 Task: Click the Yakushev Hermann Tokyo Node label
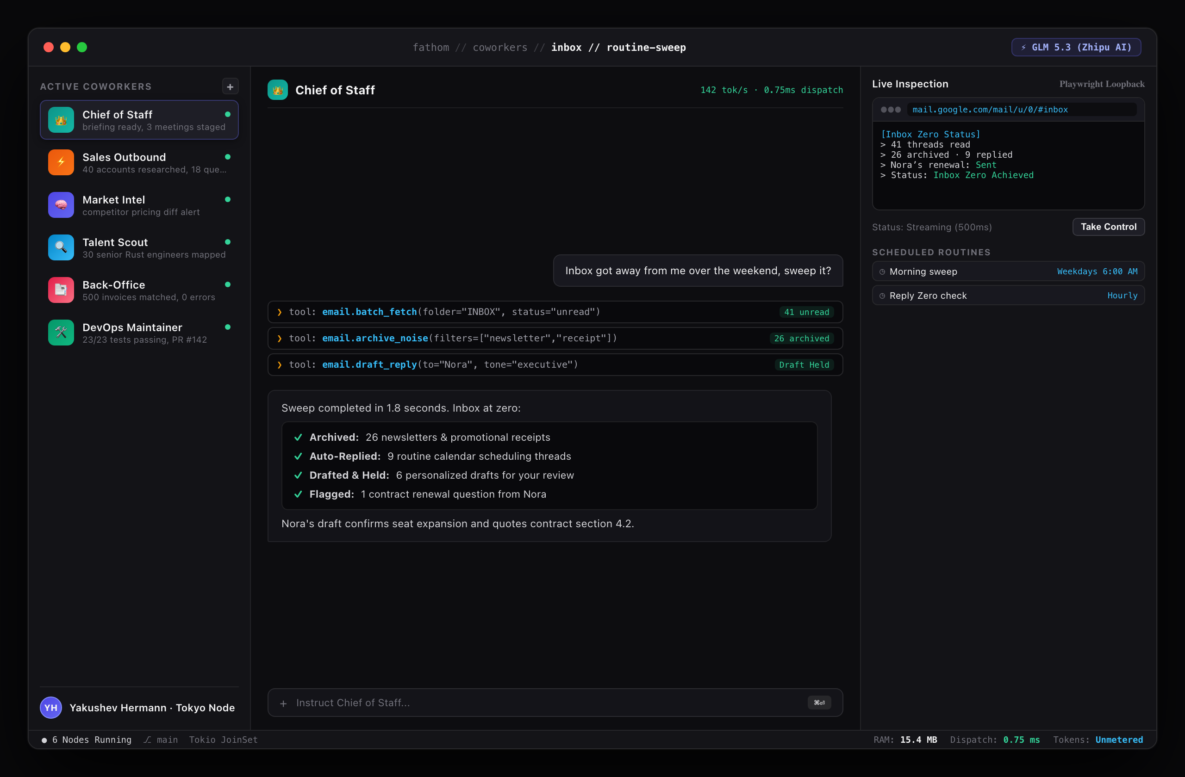[152, 707]
